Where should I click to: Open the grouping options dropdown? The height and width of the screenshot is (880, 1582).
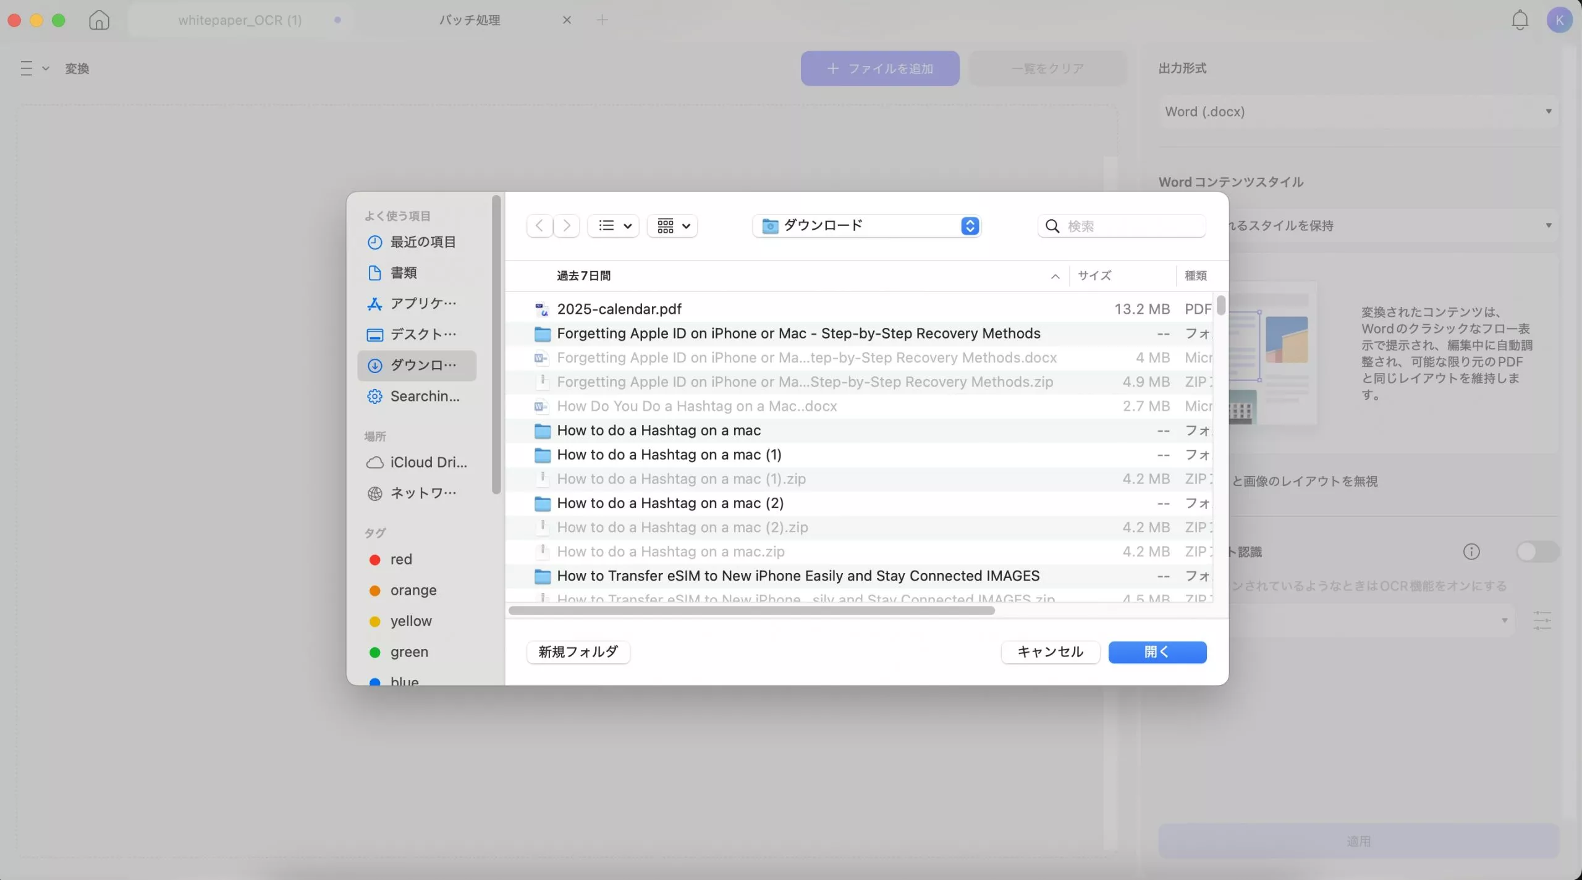672,225
